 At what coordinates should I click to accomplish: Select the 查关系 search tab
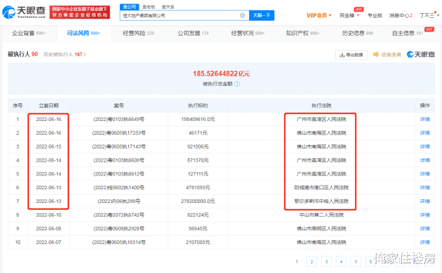168,7
